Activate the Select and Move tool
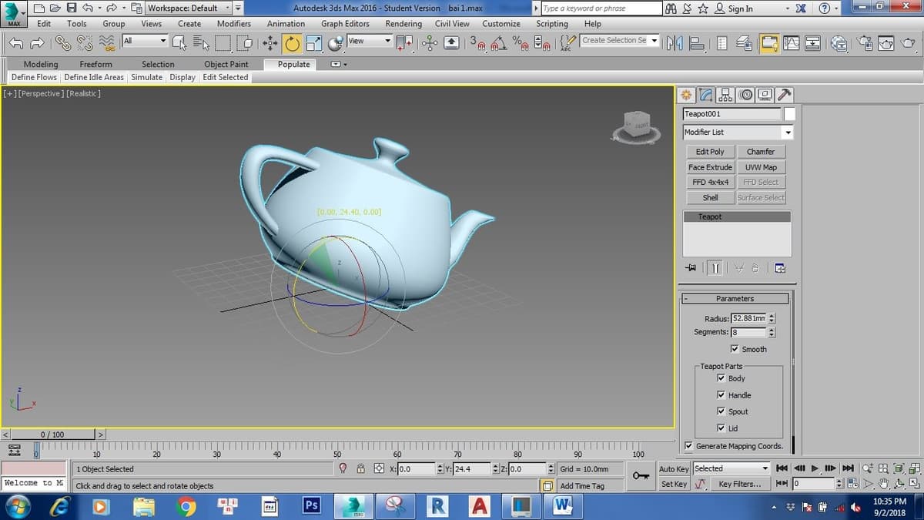924x520 pixels. [271, 44]
